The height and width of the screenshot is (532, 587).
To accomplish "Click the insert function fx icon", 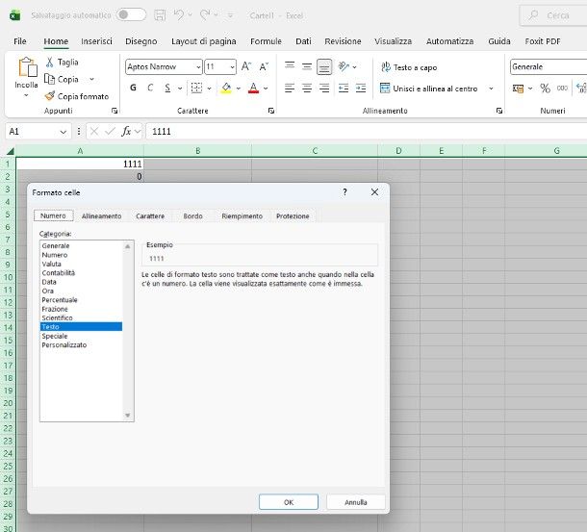I will (x=126, y=132).
